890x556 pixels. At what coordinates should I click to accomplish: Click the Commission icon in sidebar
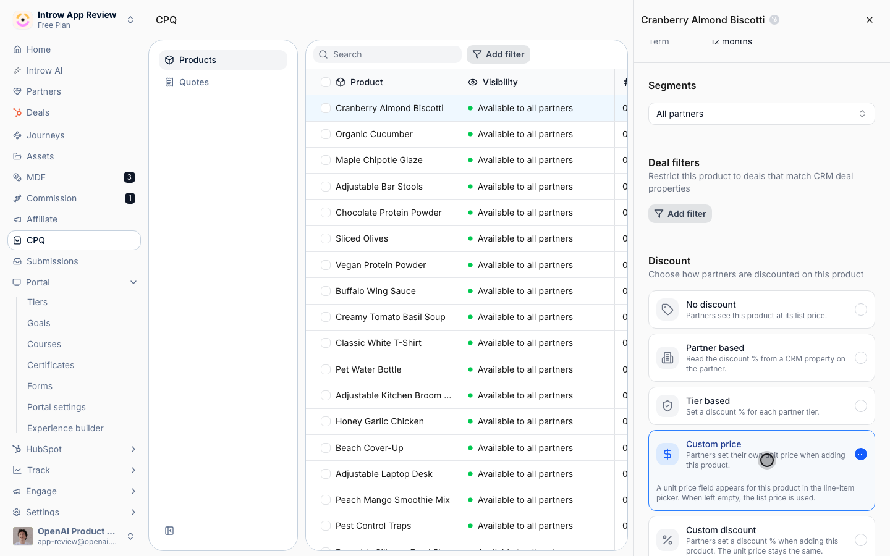click(17, 198)
